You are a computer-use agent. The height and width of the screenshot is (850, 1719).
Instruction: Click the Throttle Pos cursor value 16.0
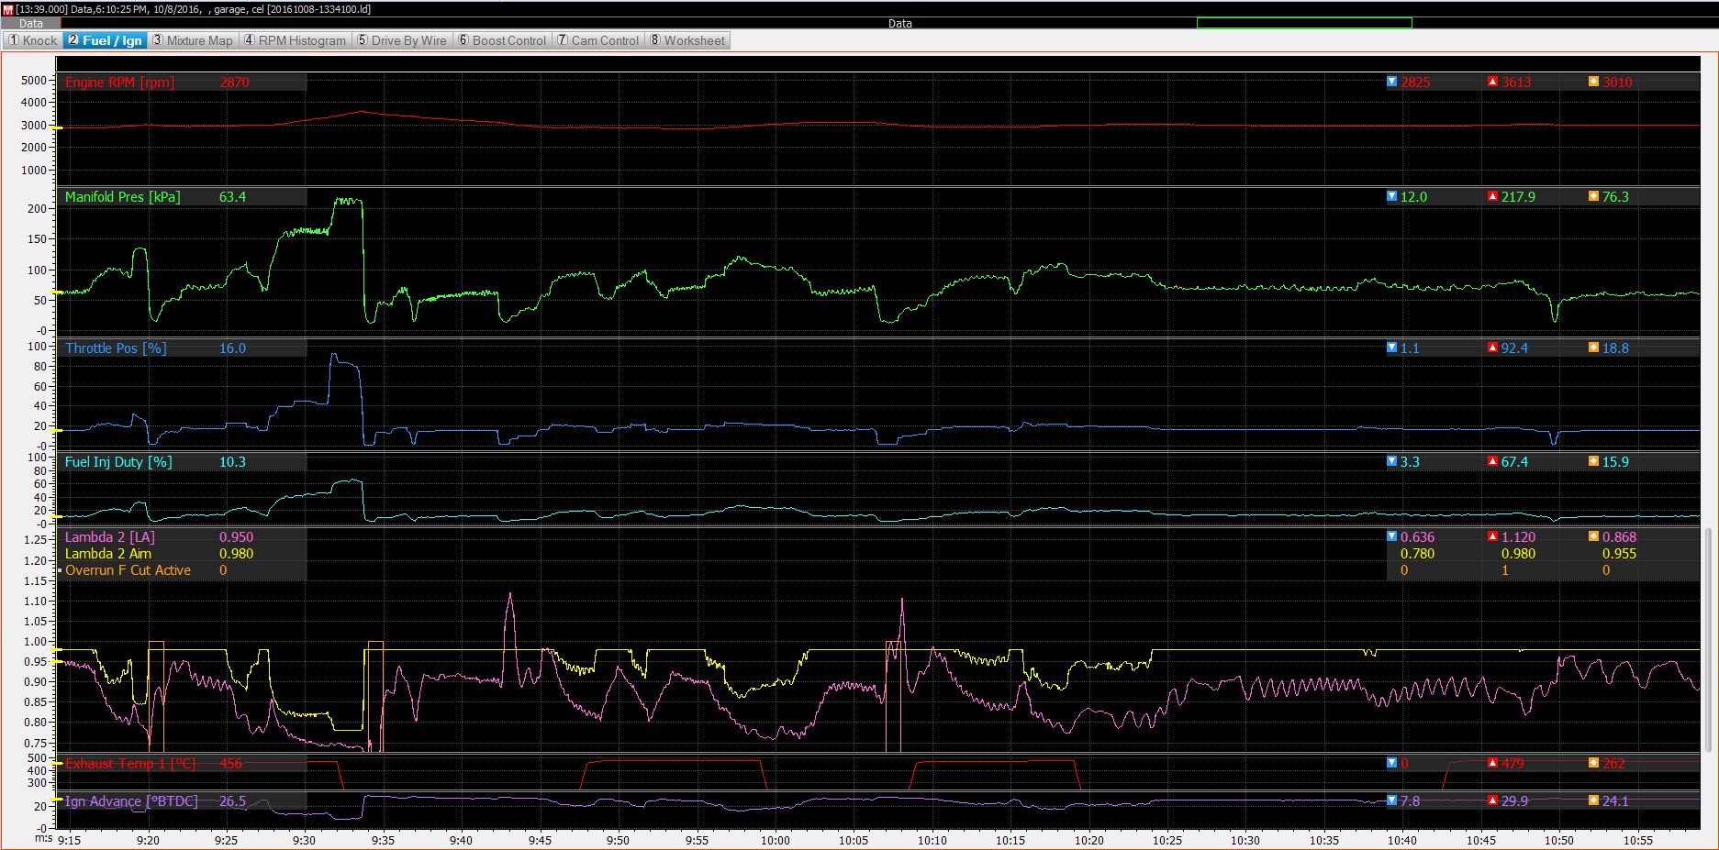pyautogui.click(x=232, y=348)
